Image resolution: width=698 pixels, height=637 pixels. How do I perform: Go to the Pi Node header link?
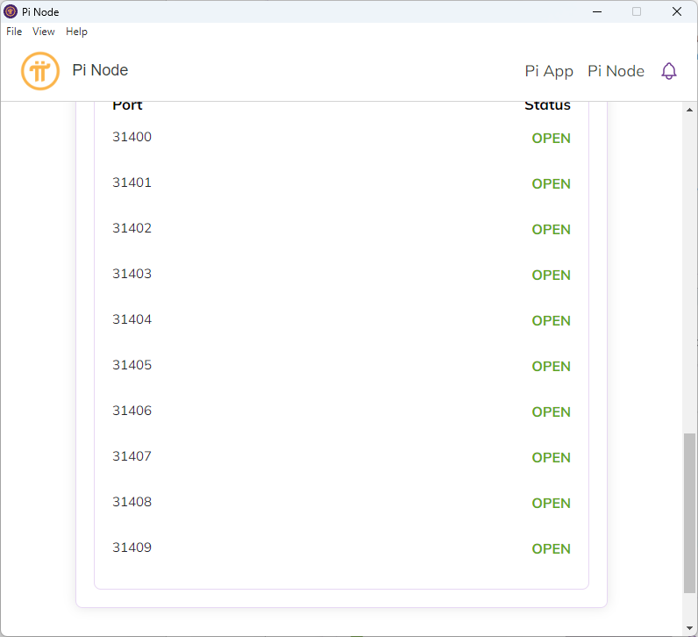pyautogui.click(x=616, y=71)
